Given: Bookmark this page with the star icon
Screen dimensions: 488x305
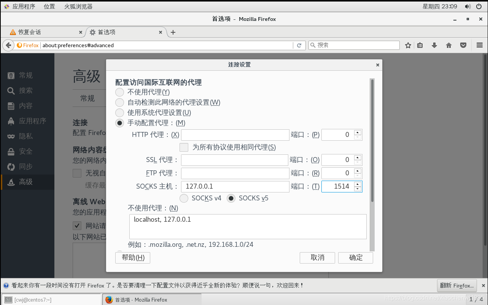Looking at the screenshot, I should tap(408, 45).
